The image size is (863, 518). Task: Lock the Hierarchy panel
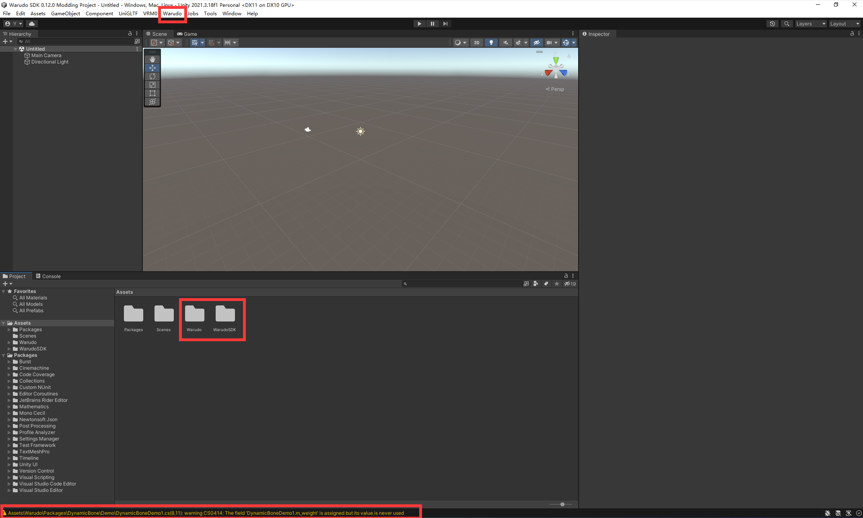pos(130,34)
